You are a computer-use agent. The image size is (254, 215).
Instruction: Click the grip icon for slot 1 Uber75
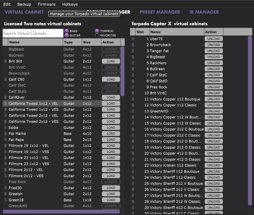pos(133,39)
